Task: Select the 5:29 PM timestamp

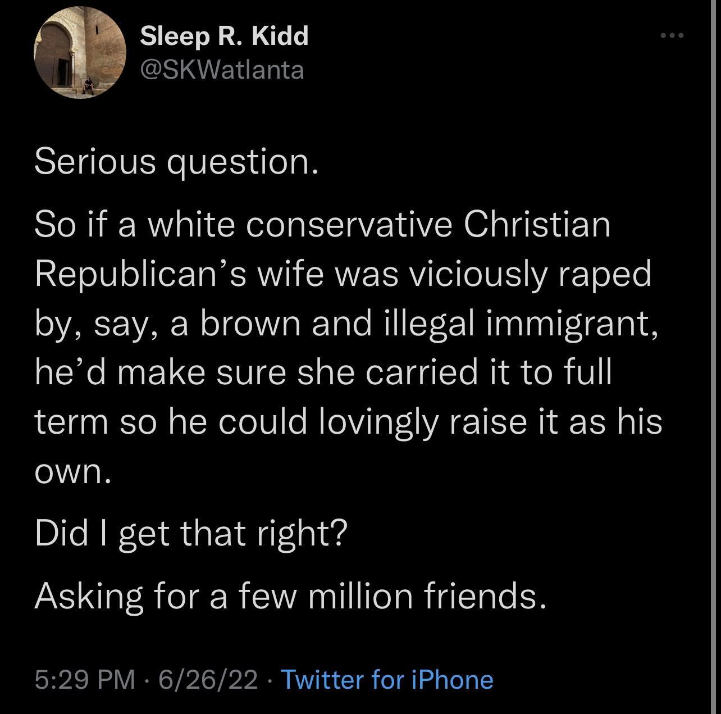Action: point(84,680)
